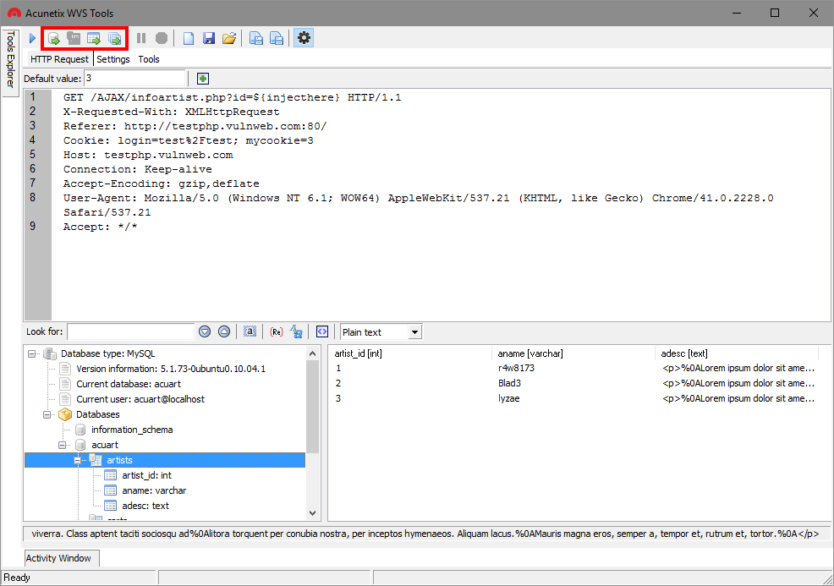This screenshot has height=586, width=834.
Task: Click the green plus add injection icon
Action: click(x=203, y=79)
